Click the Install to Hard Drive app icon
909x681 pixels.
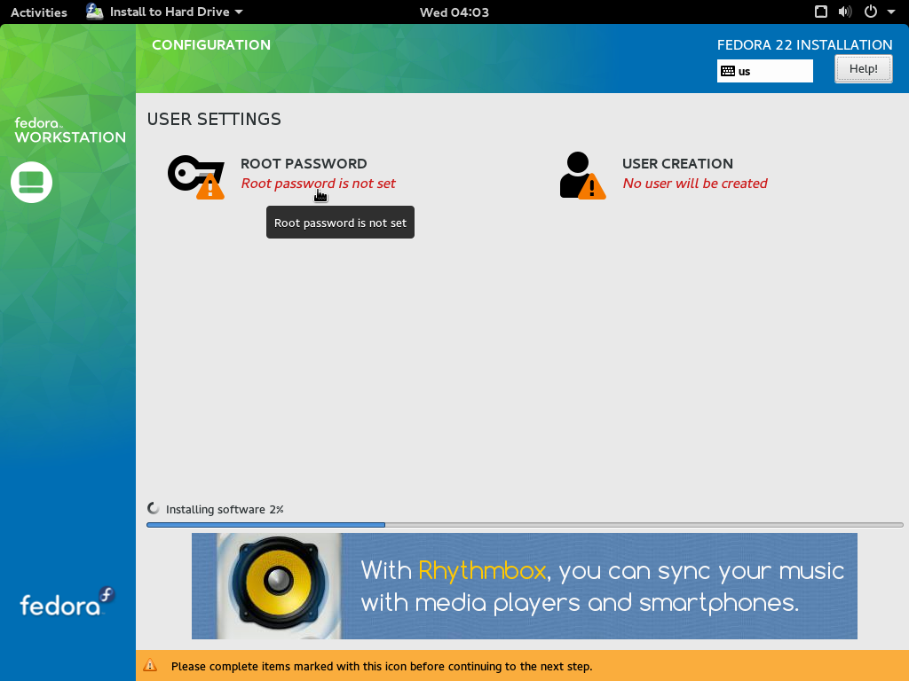pyautogui.click(x=94, y=12)
